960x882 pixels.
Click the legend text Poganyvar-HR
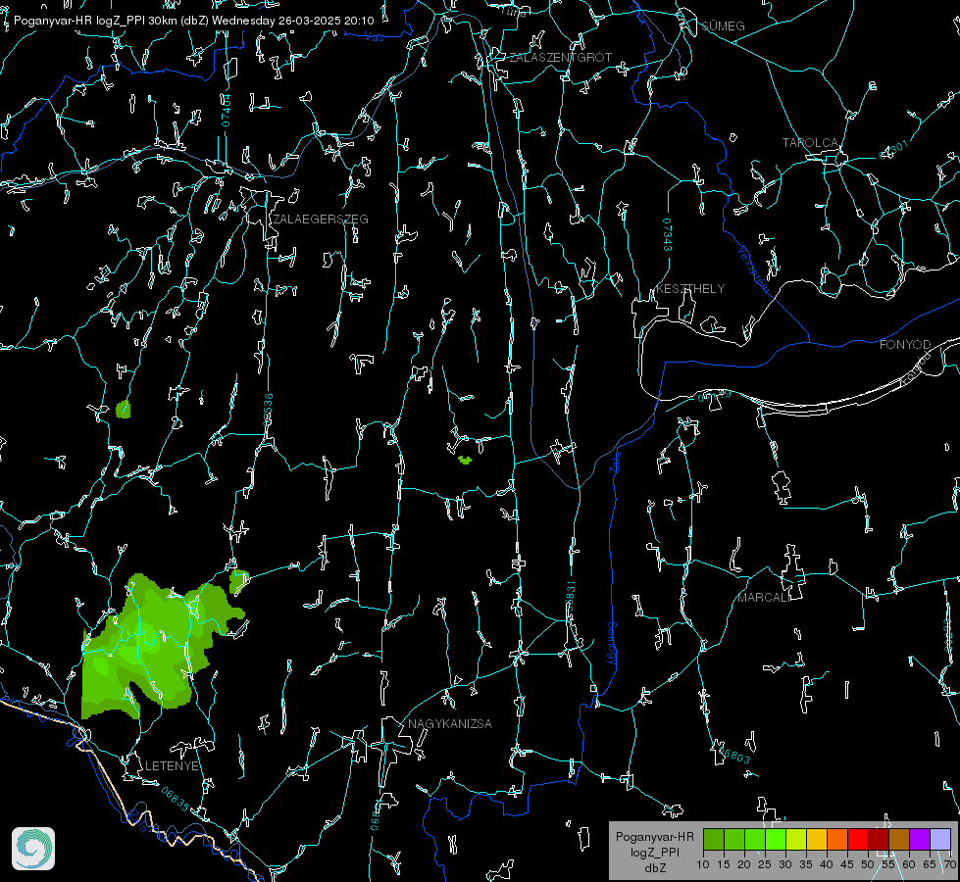(654, 837)
